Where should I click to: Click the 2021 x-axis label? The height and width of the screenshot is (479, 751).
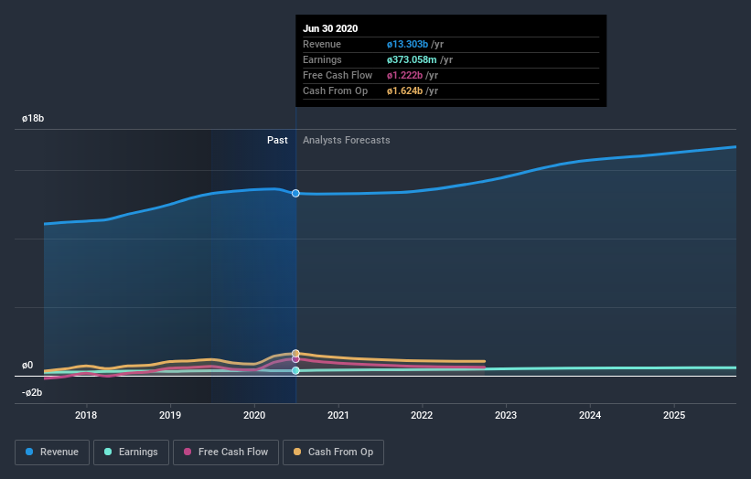point(338,415)
